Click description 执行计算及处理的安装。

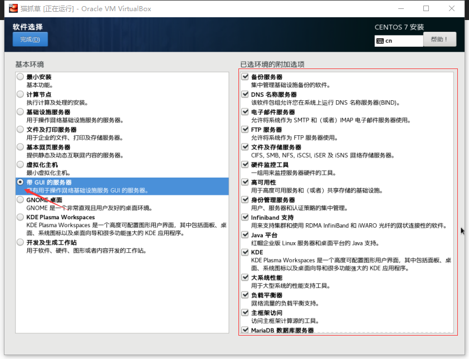tap(57, 103)
